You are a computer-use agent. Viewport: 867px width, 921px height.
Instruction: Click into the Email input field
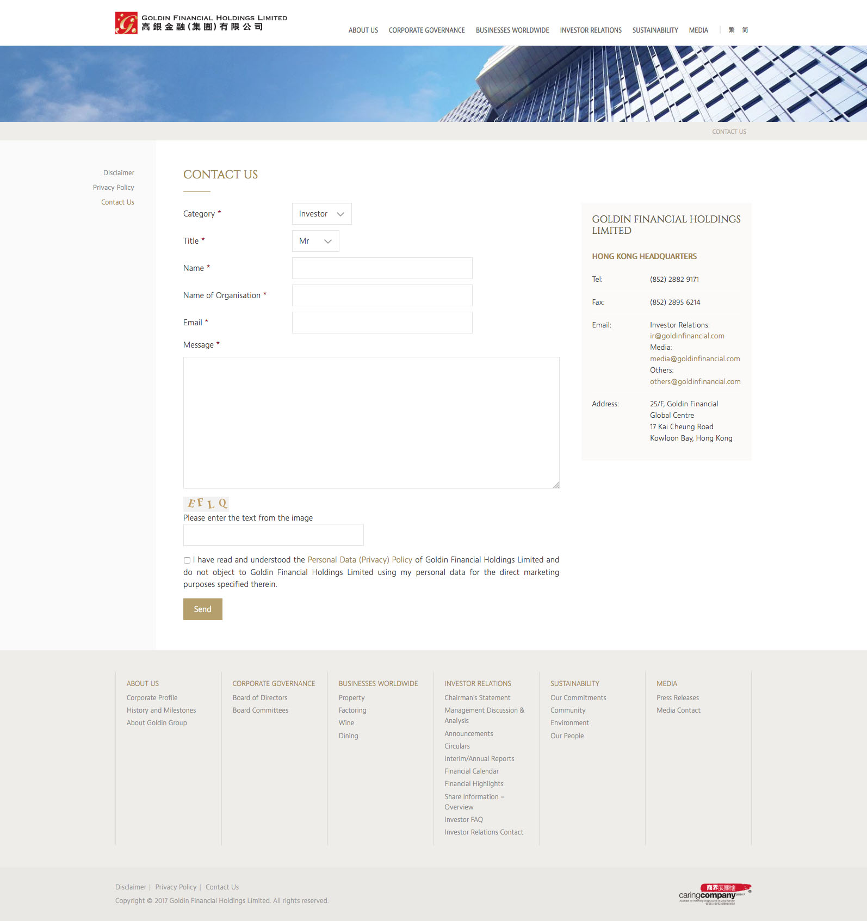pyautogui.click(x=382, y=323)
